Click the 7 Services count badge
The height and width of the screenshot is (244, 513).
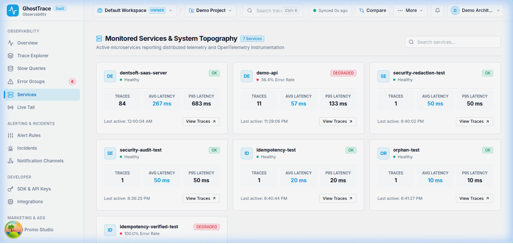[252, 39]
